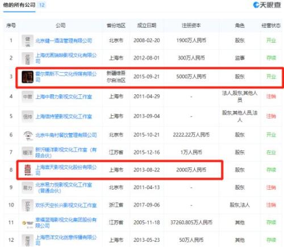The height and width of the screenshot is (247, 284).
Task: Click capital cell 50万人民币
Action: [191, 240]
